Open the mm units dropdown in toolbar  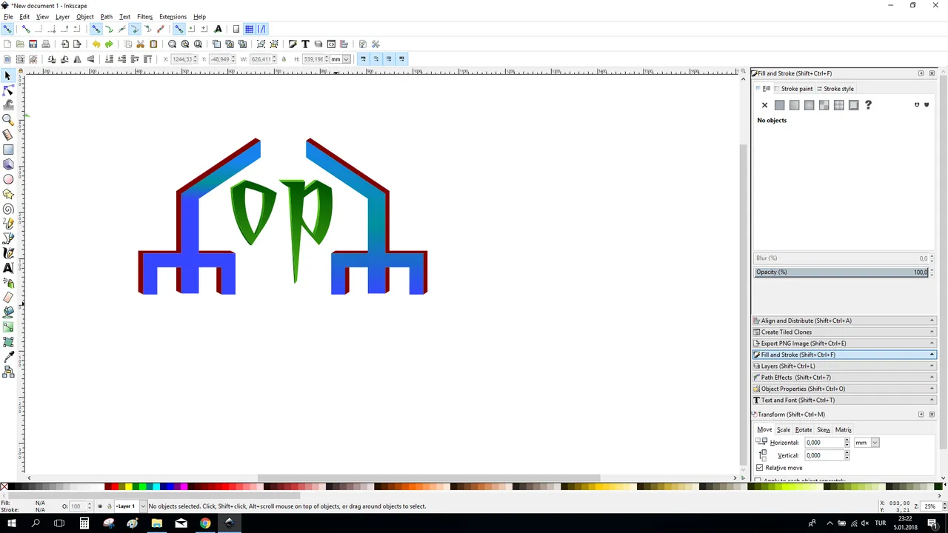click(x=341, y=58)
